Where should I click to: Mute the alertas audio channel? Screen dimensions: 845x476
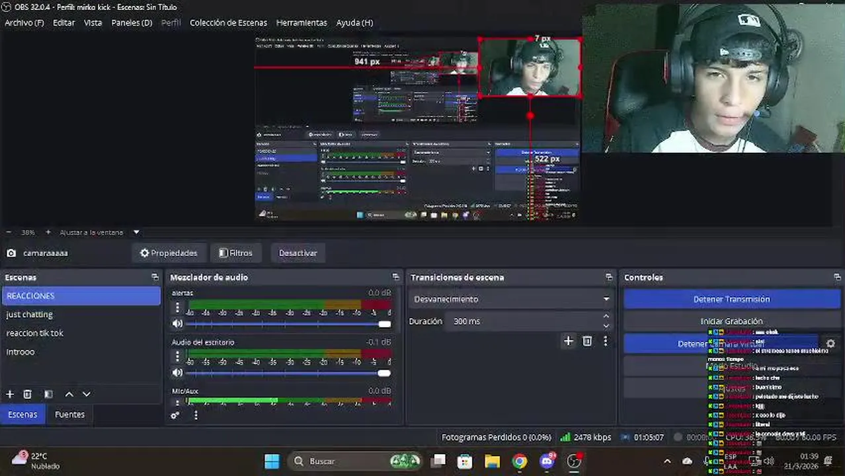pyautogui.click(x=177, y=324)
